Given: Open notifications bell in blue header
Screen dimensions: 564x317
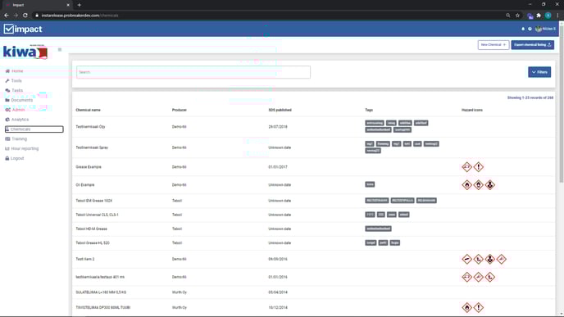Looking at the screenshot, I should click(x=523, y=29).
